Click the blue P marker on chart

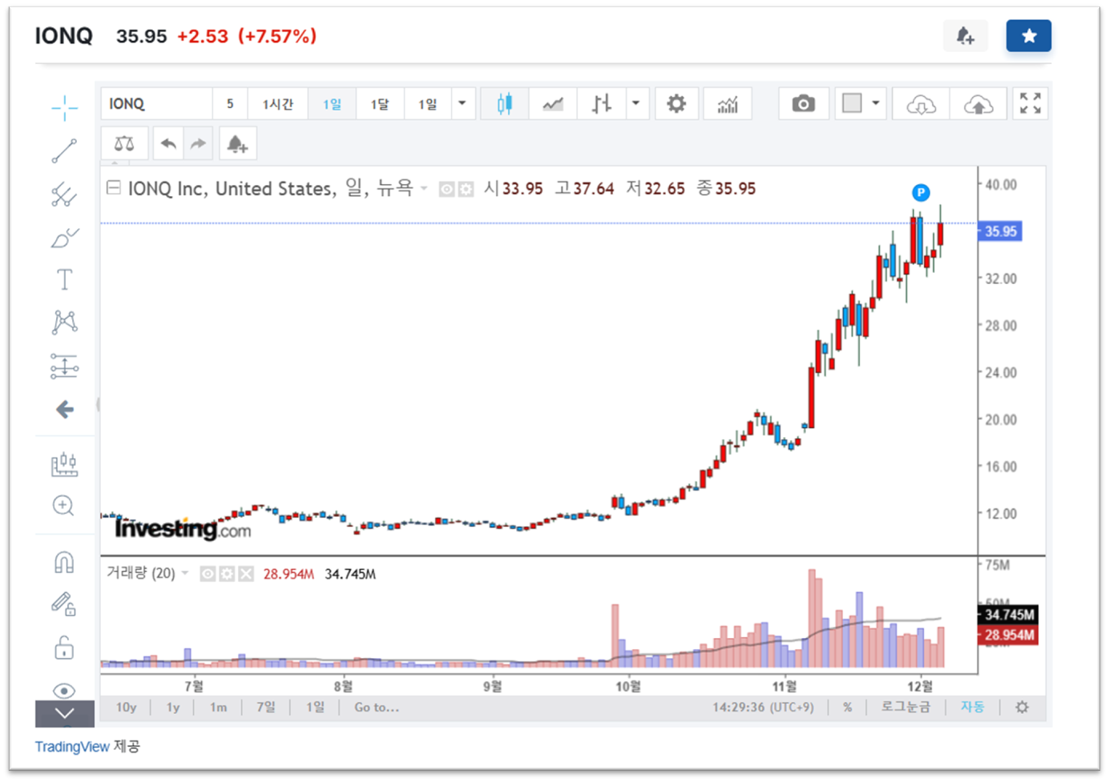coord(921,192)
